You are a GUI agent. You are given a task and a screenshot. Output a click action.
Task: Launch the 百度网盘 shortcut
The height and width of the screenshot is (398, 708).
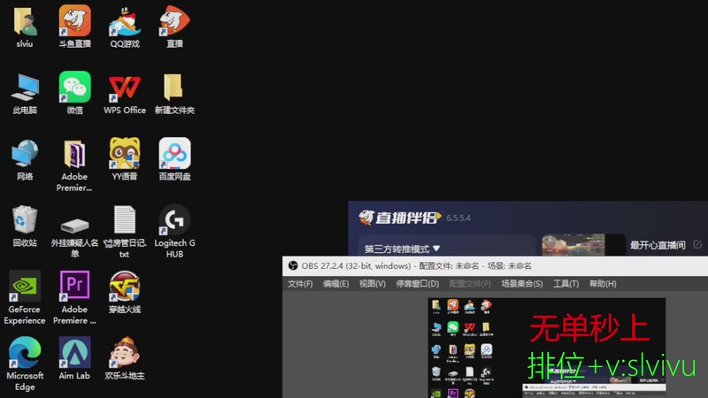(174, 153)
